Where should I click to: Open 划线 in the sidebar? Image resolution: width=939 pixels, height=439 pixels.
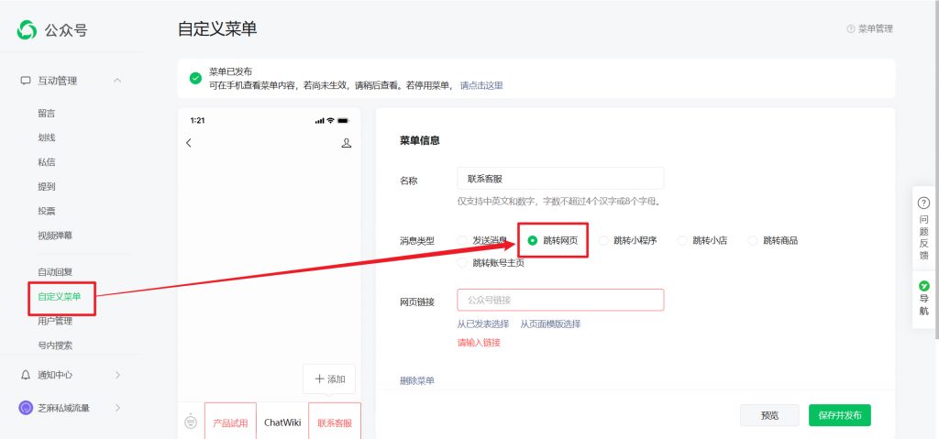point(46,137)
